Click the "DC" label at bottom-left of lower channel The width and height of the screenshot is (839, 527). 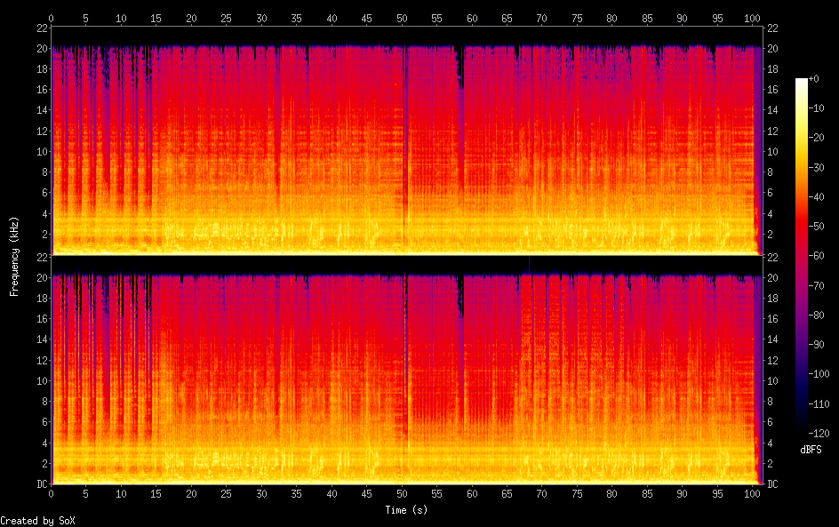(x=40, y=484)
